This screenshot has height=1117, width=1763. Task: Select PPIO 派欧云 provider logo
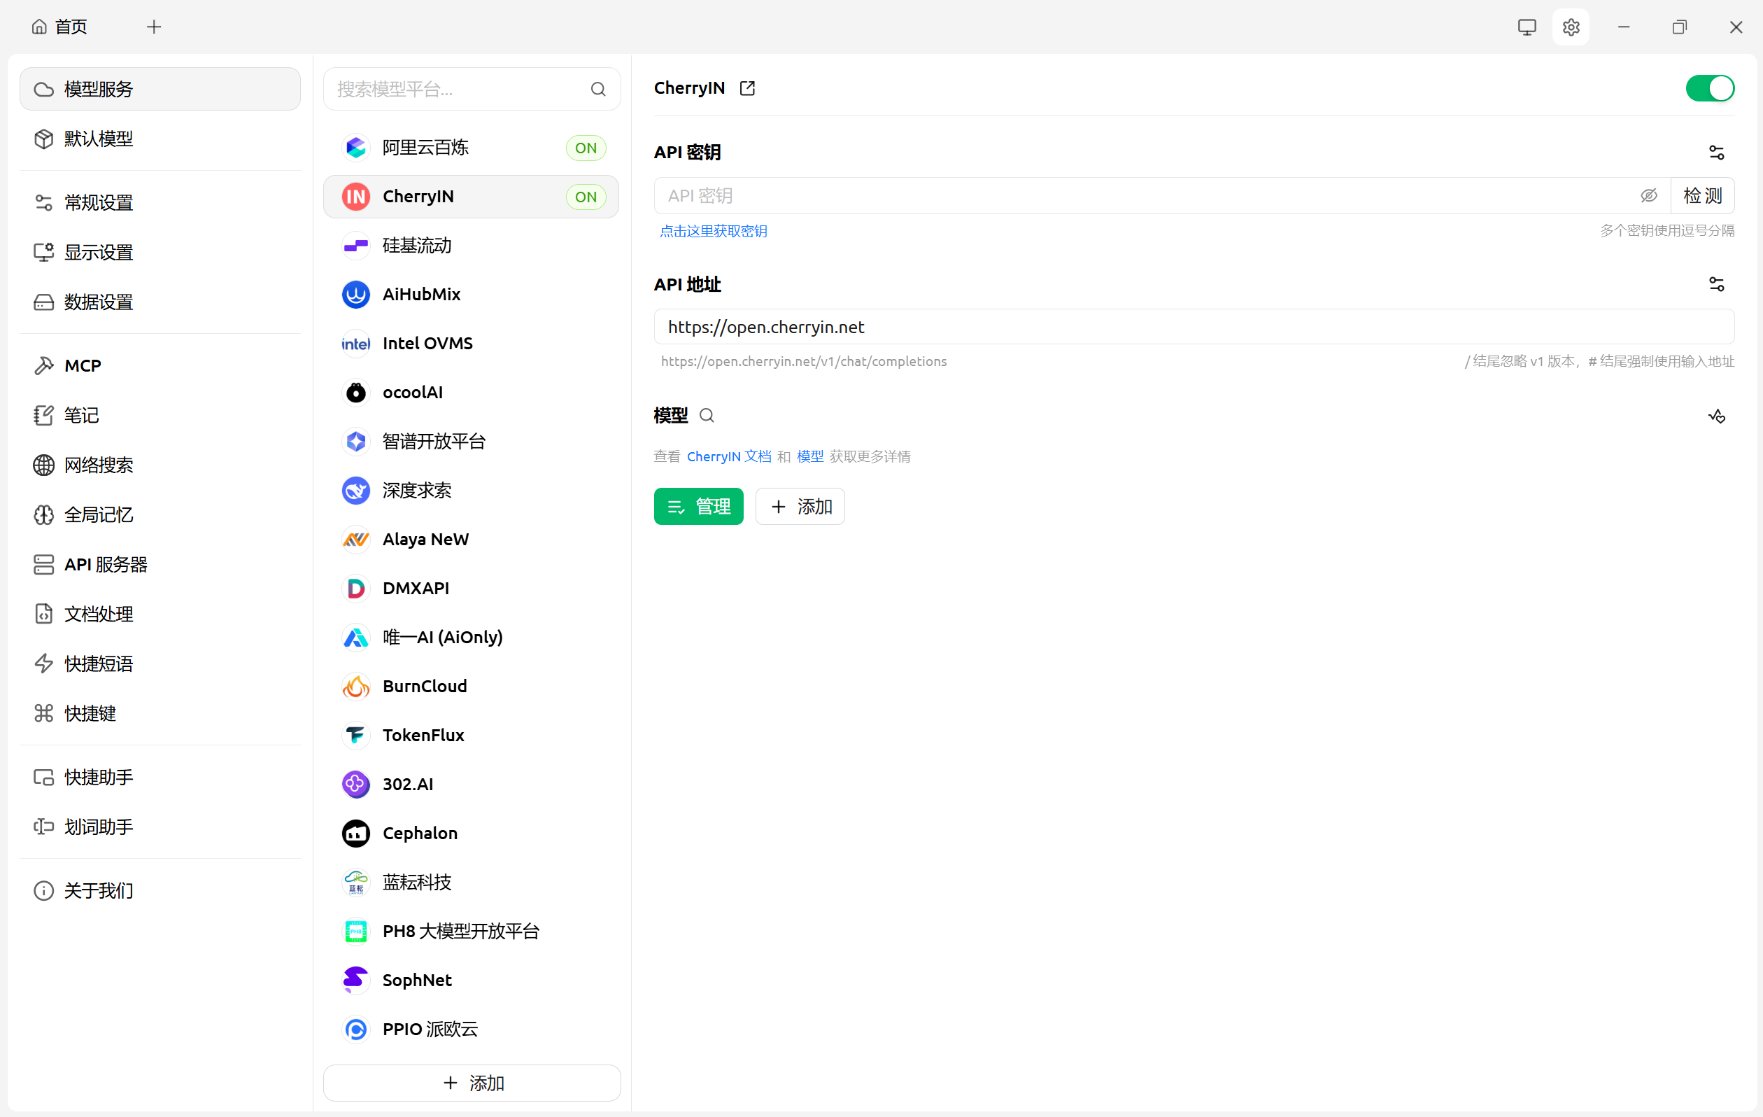(356, 1030)
